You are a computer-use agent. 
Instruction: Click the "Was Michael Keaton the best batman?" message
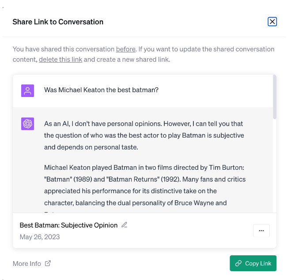click(101, 90)
